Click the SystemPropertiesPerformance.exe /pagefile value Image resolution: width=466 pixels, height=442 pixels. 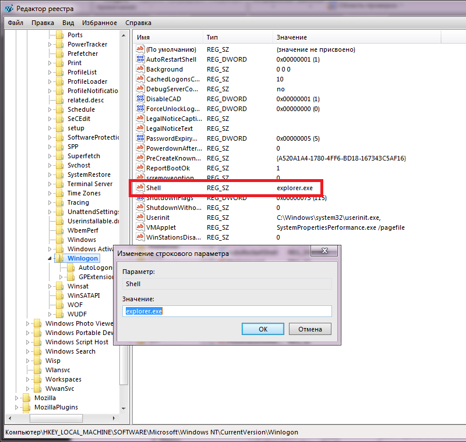point(341,227)
